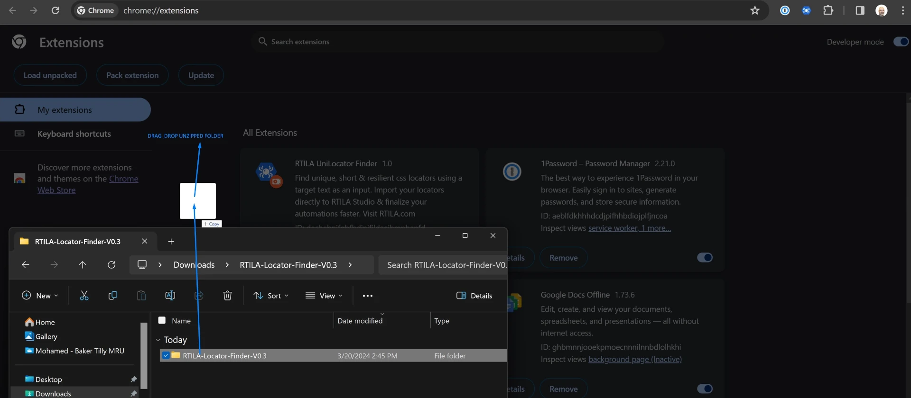
Task: Open Google Docs Offline background page link
Action: (635, 360)
